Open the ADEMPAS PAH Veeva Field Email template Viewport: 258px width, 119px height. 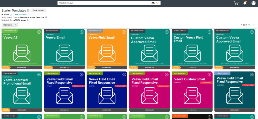click(x=107, y=49)
